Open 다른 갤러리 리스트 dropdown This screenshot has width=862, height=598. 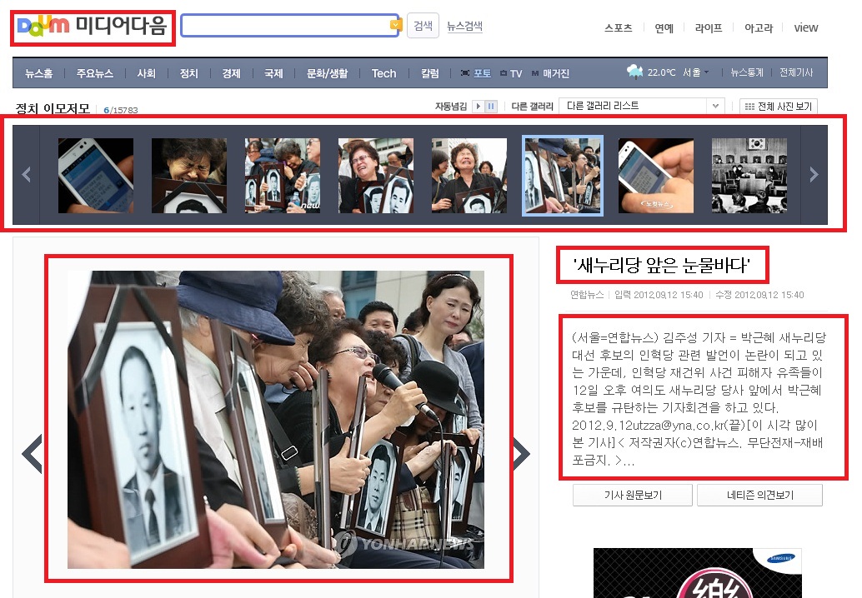[642, 106]
